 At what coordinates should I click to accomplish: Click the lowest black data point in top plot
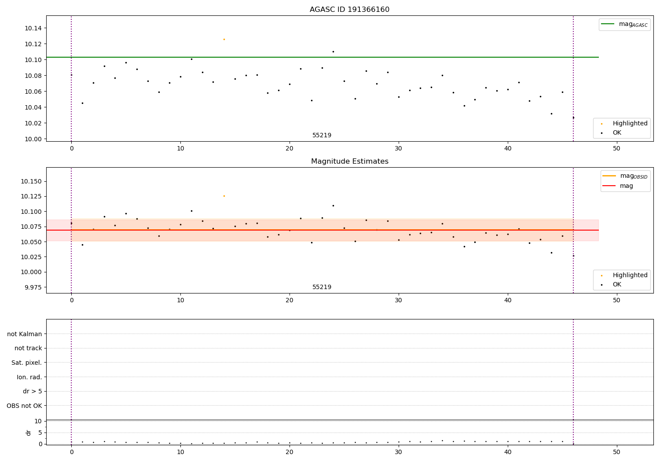573,118
